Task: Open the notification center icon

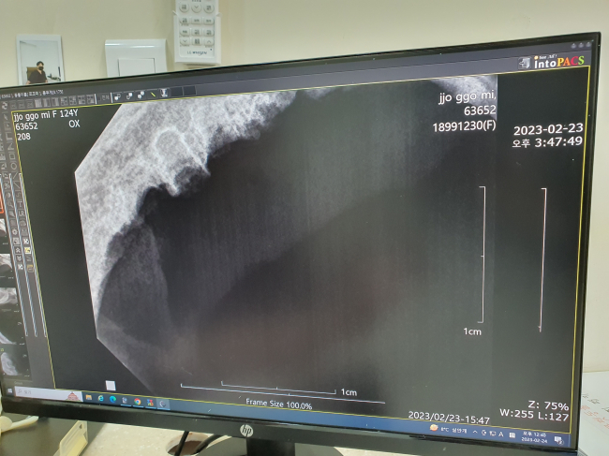Action: [558, 440]
